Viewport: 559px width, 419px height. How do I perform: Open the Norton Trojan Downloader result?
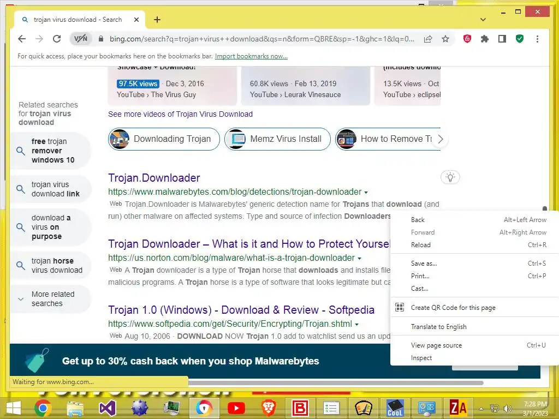point(249,244)
